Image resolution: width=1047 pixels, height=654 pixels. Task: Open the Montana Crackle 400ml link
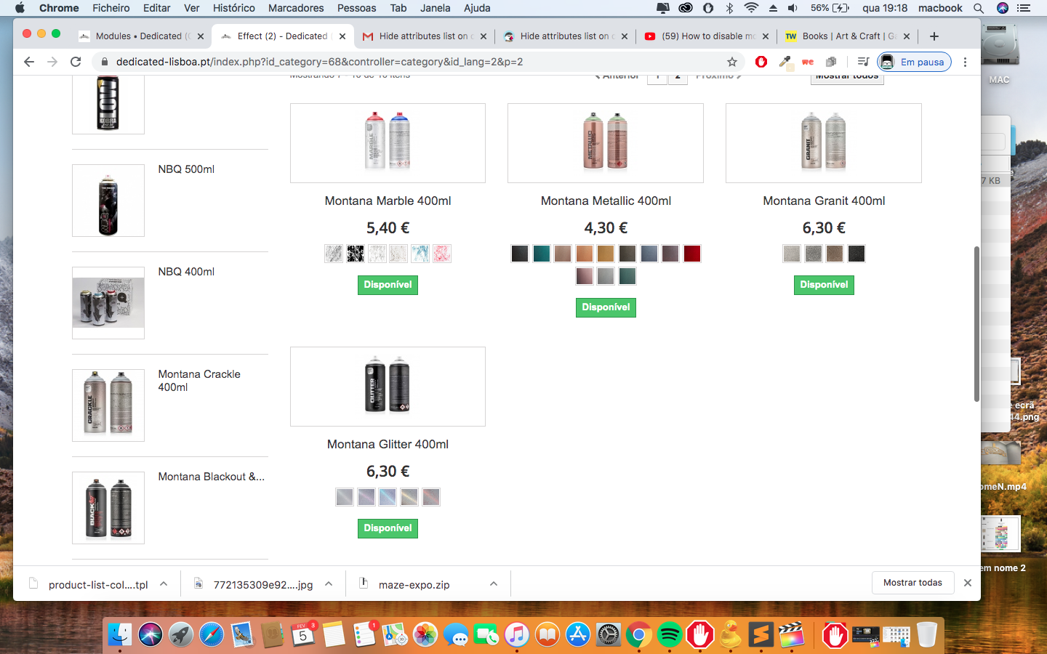(199, 381)
